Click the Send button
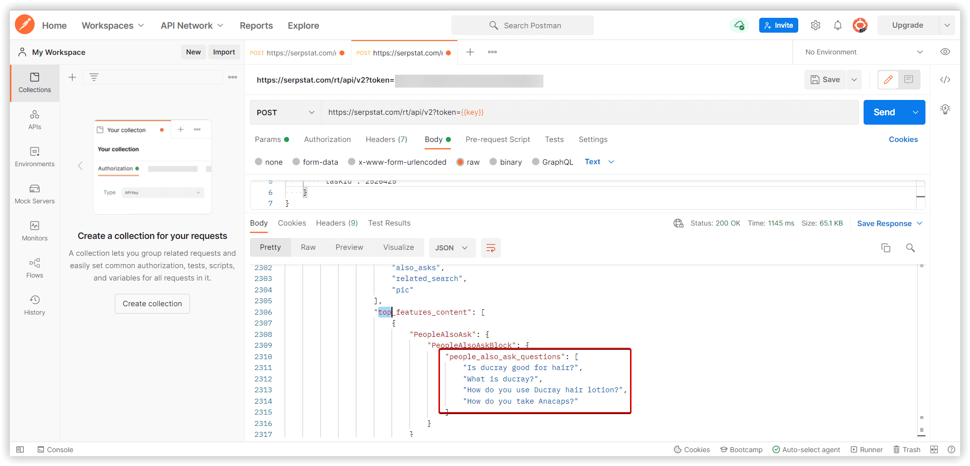This screenshot has width=970, height=466. (x=884, y=112)
